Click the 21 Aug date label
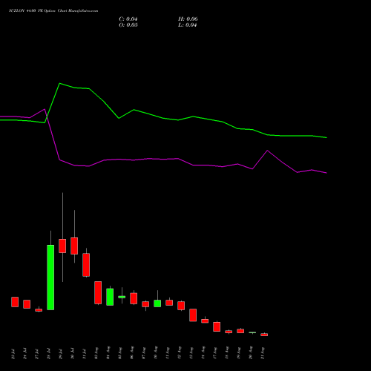The width and height of the screenshot is (371, 371). (x=263, y=353)
